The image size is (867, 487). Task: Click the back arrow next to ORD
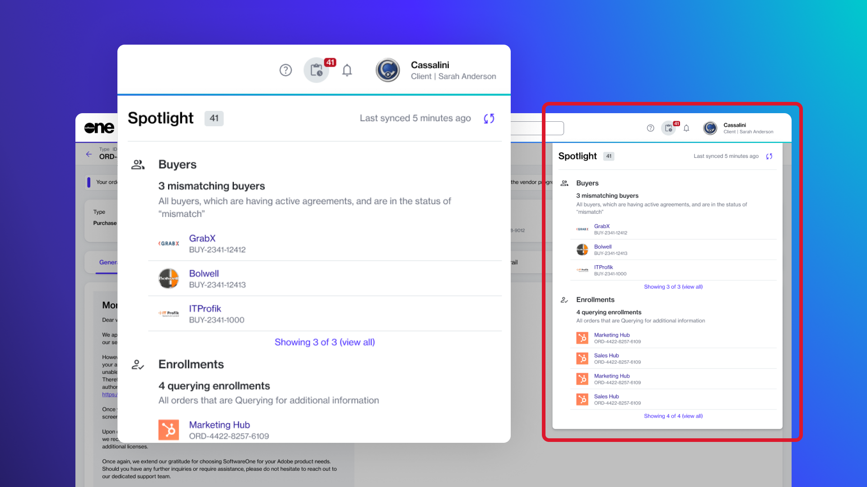[89, 154]
